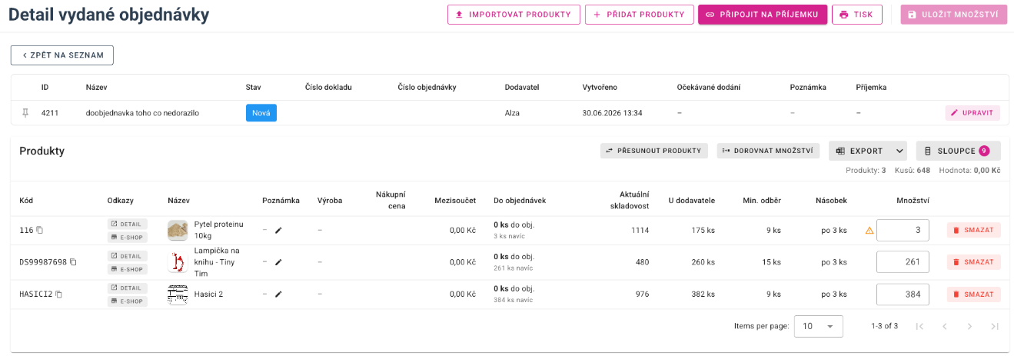Expand Export dropdown arrow

tap(900, 151)
